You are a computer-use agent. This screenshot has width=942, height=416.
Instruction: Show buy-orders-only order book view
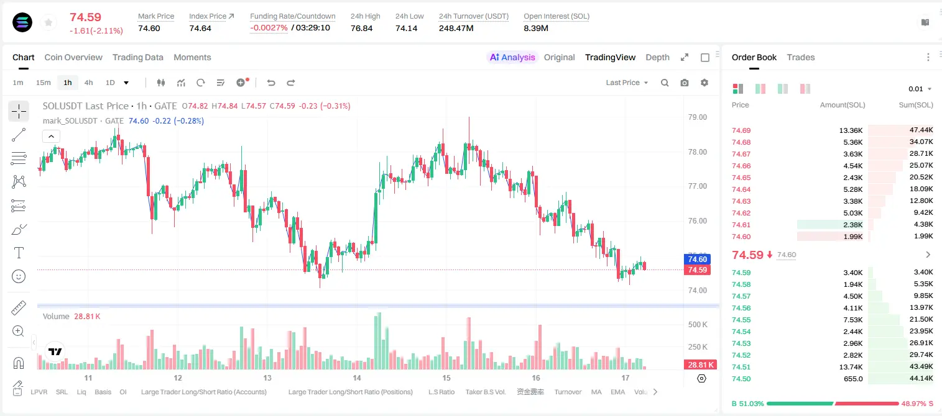click(782, 89)
